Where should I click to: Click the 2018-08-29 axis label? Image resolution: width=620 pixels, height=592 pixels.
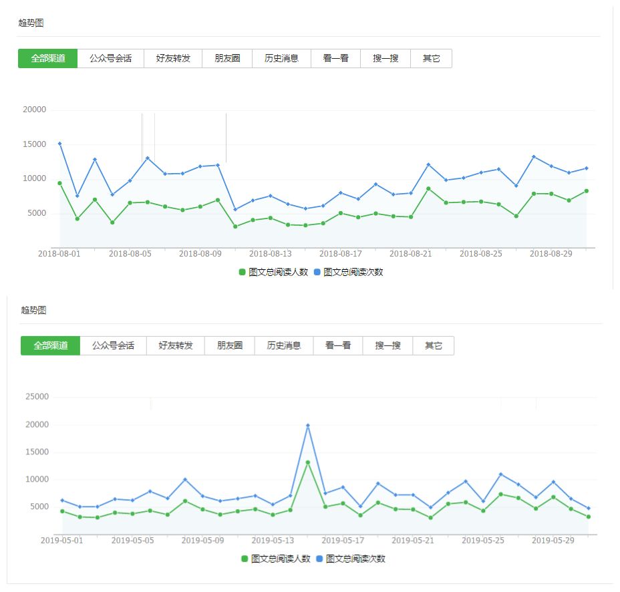point(551,254)
